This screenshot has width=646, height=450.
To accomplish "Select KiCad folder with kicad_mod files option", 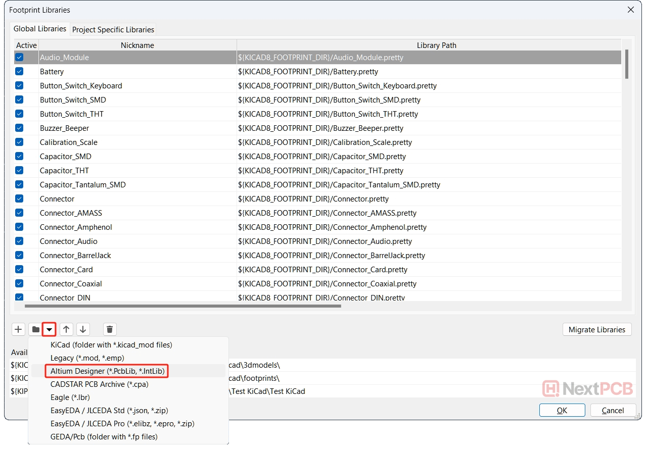I will click(111, 345).
